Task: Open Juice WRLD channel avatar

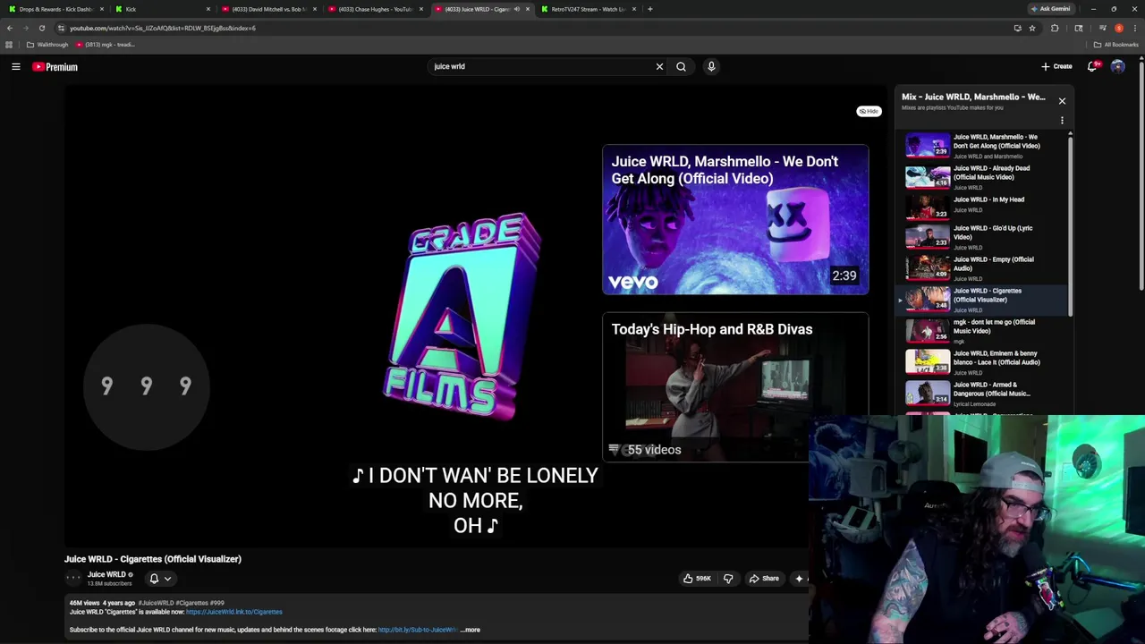Action: tap(73, 578)
